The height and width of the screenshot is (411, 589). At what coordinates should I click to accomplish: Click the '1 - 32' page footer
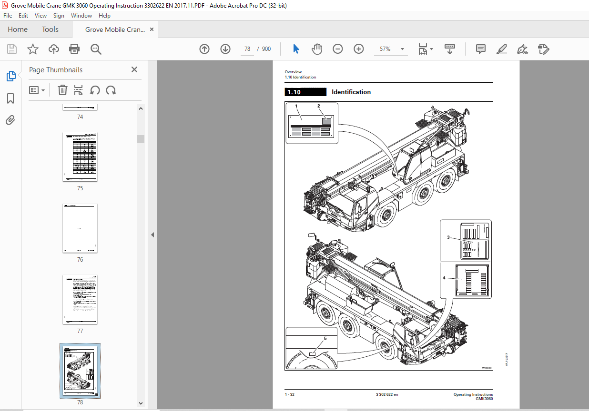(x=290, y=394)
